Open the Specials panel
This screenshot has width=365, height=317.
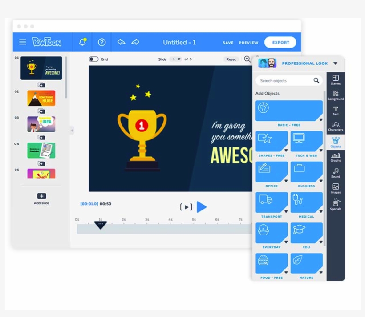tap(336, 205)
